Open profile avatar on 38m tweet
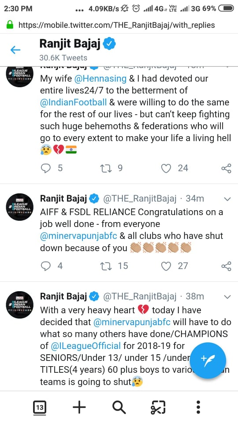The width and height of the screenshot is (238, 423). [20, 305]
